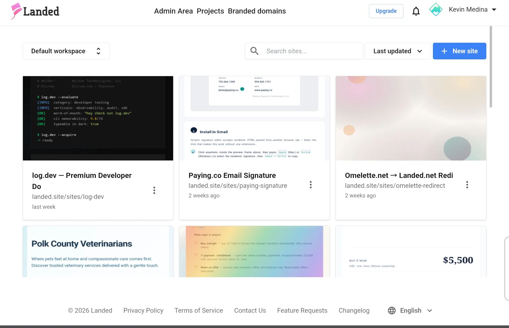Click Omelette.net → Landed.net Redi title
The image size is (509, 328).
click(399, 176)
